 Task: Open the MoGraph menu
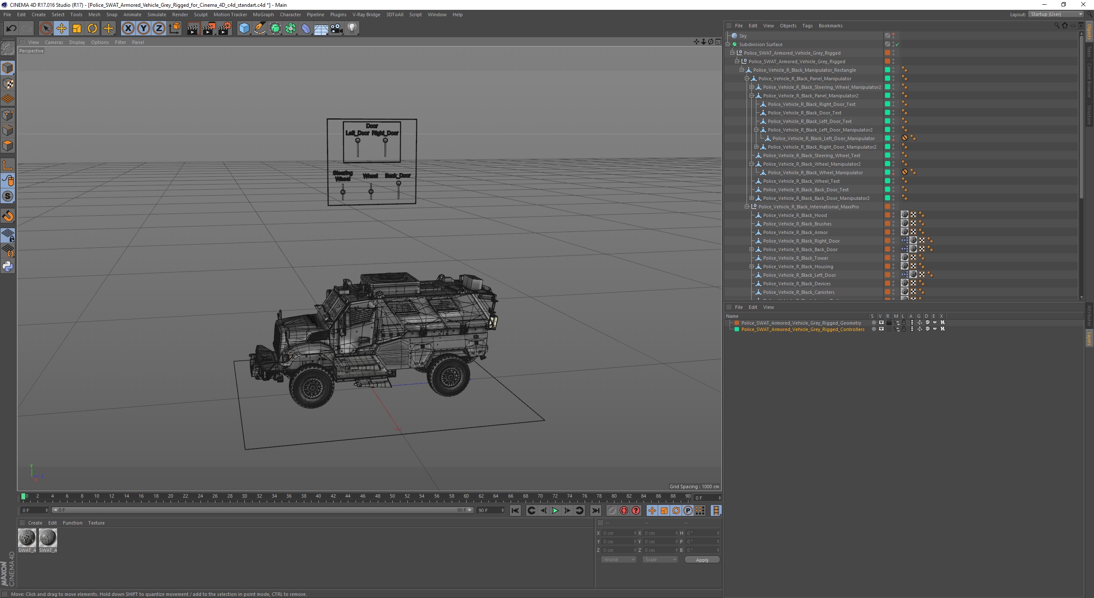coord(263,15)
